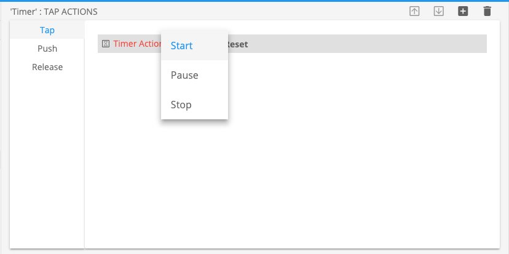
Task: Click the 'Timer' : TAP ACTIONS title
Action: click(54, 11)
